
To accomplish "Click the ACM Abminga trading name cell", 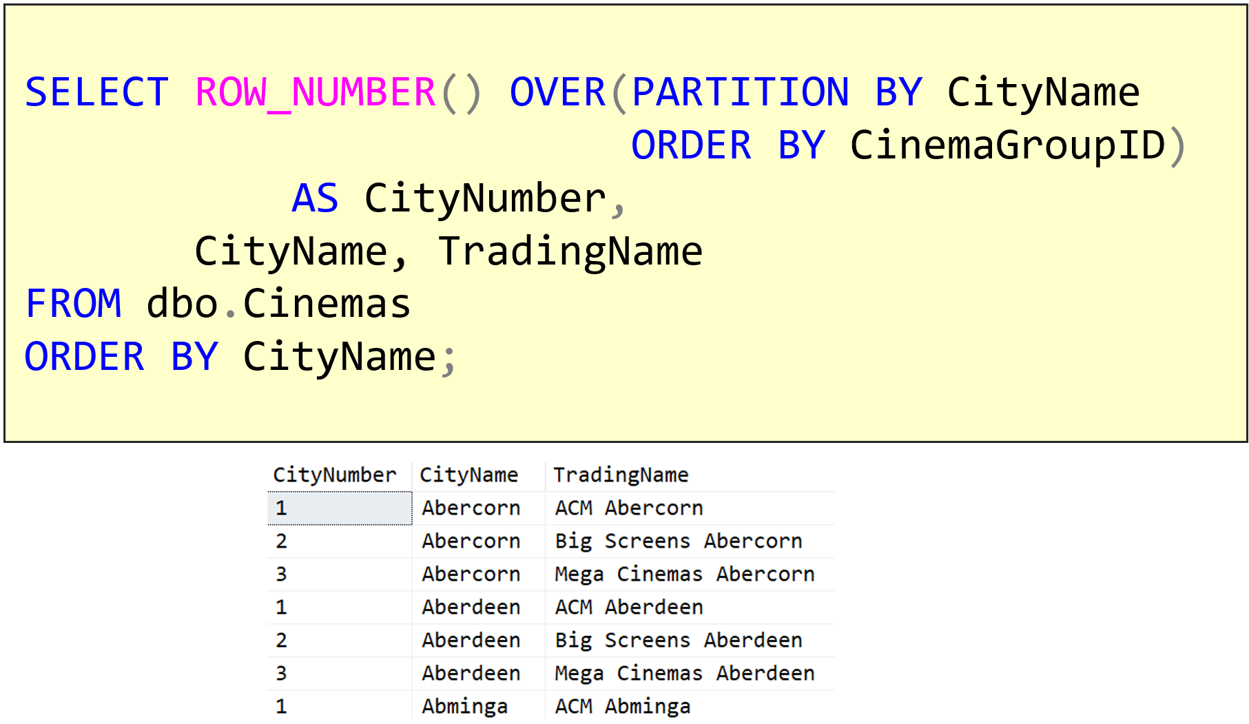I will (622, 705).
